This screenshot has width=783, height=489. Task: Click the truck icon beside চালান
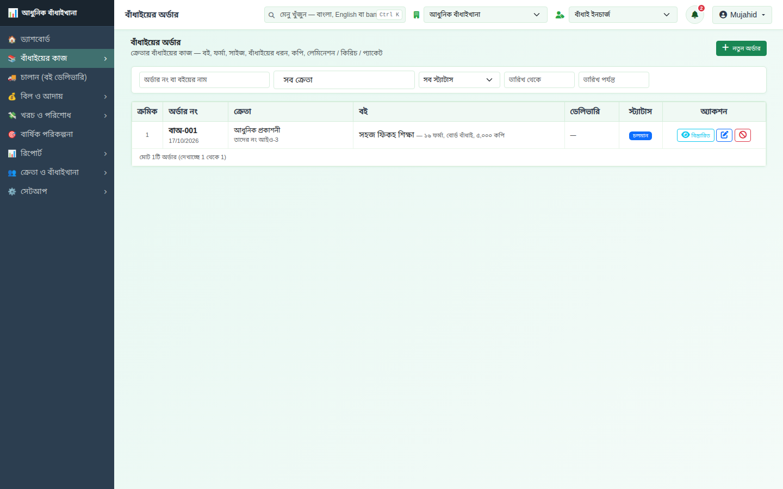12,78
